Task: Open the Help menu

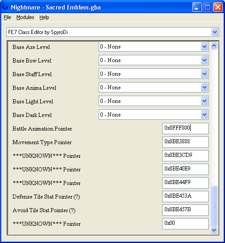Action: [x=44, y=17]
